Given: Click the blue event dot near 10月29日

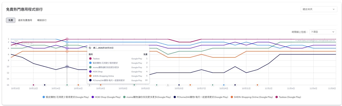Looking at the screenshot, I should tap(224, 85).
